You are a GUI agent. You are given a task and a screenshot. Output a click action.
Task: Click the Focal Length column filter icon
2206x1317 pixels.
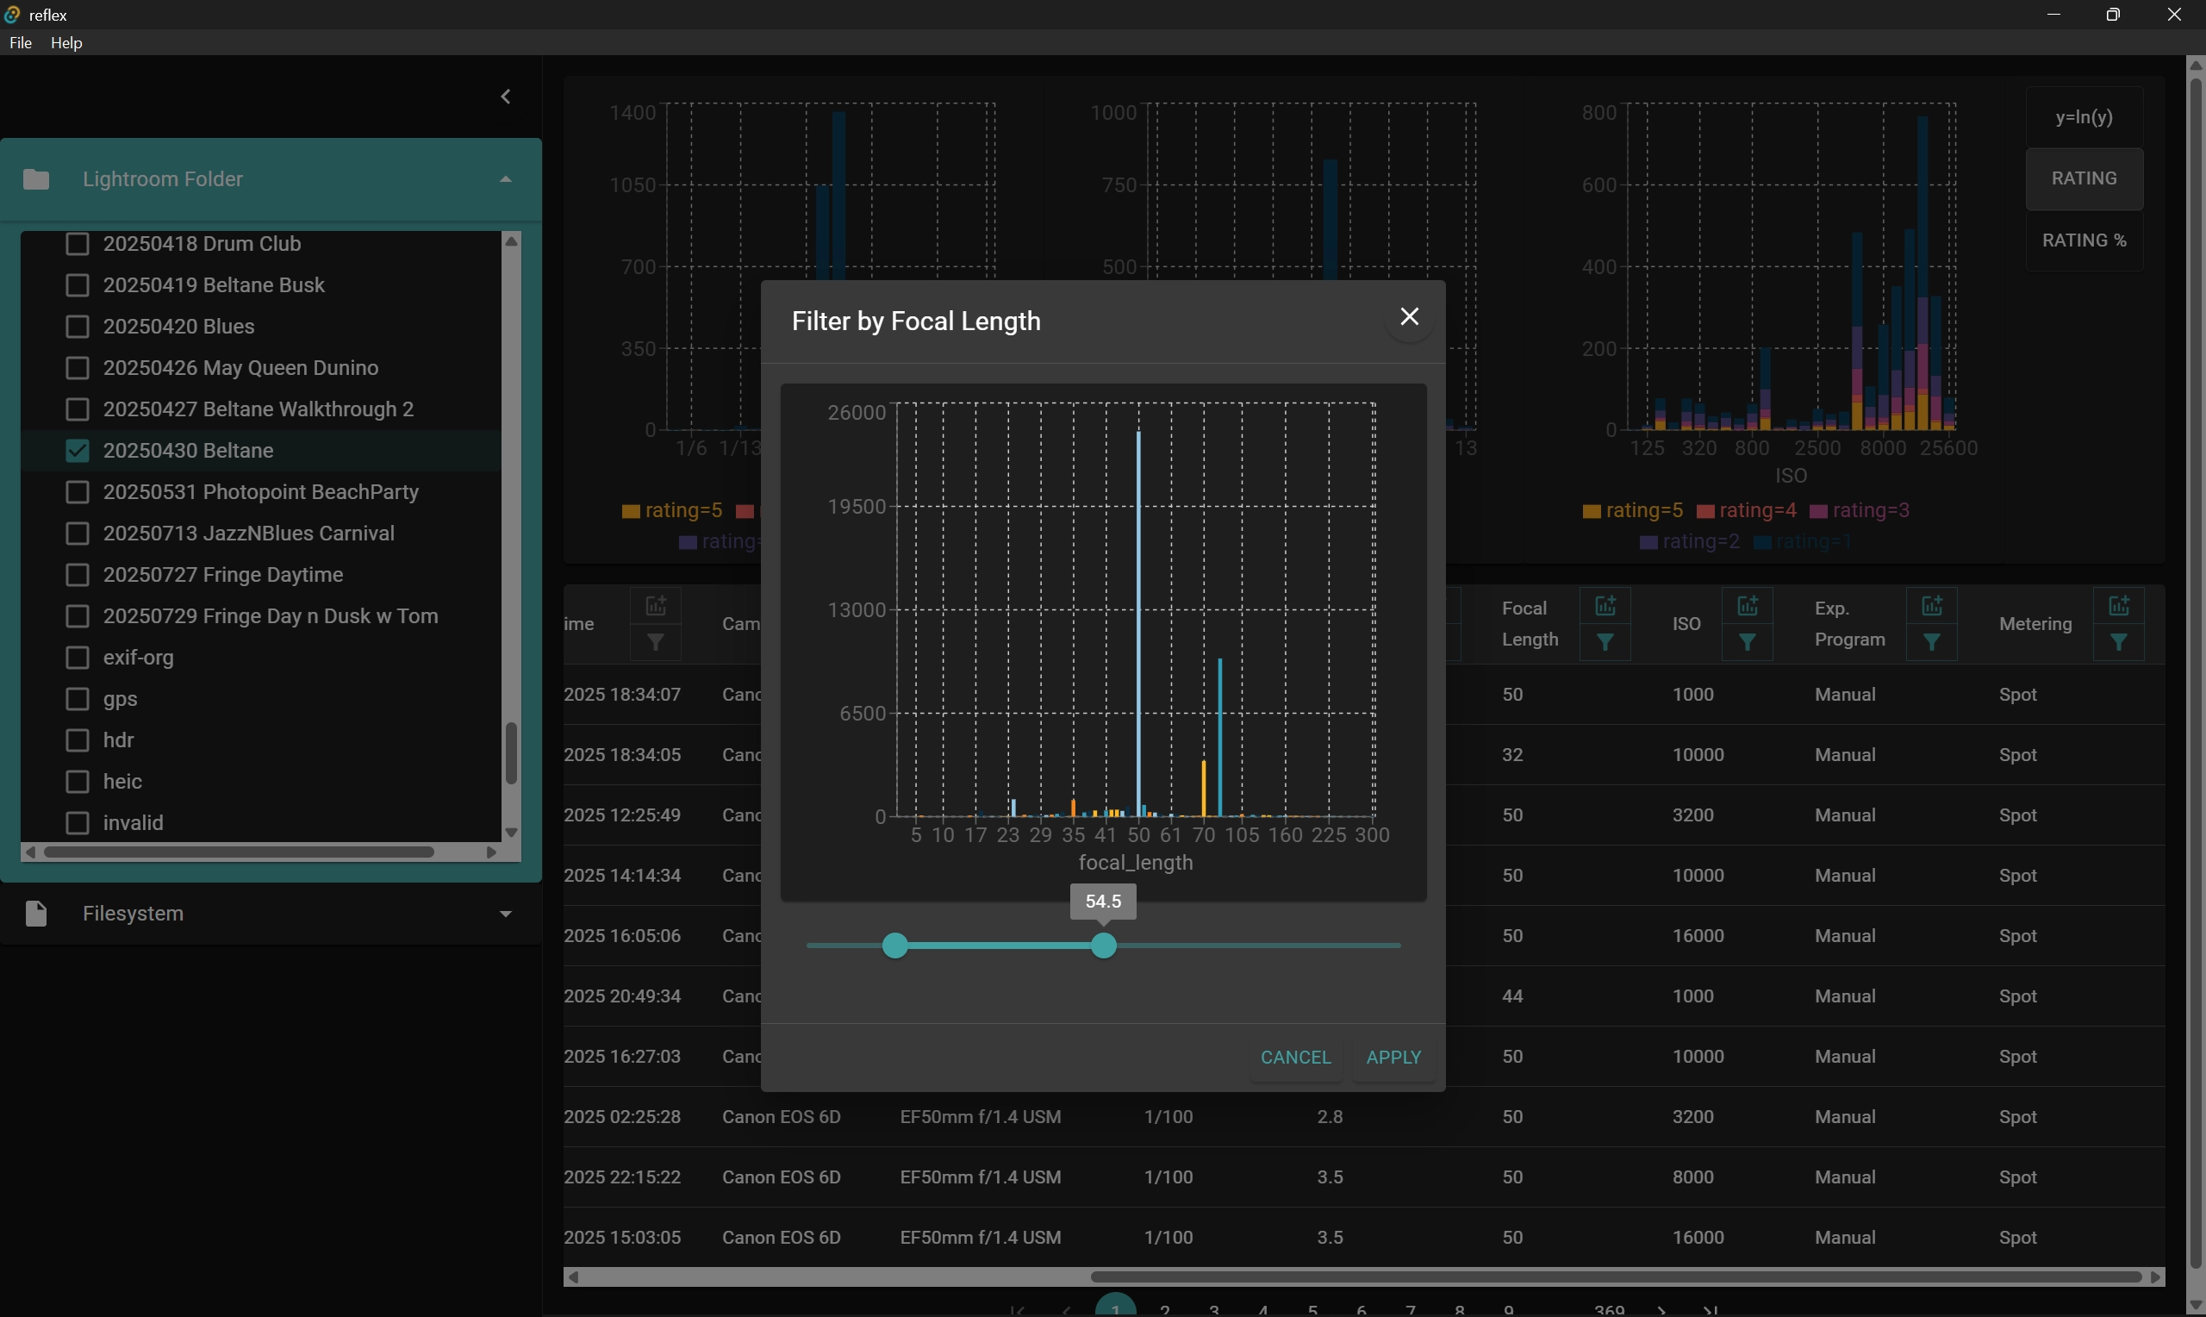tap(1605, 642)
